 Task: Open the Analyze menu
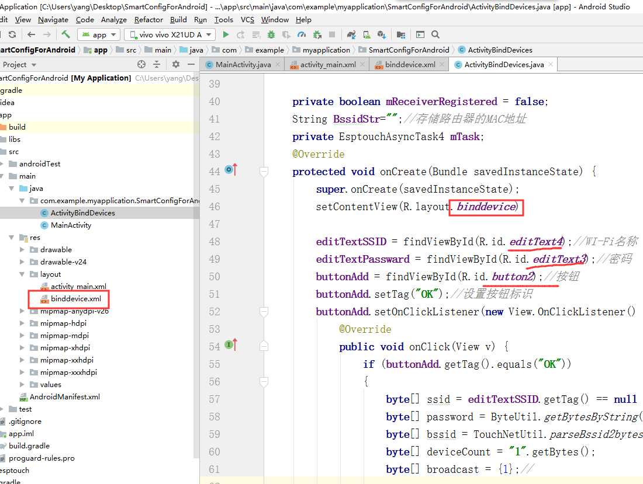114,20
